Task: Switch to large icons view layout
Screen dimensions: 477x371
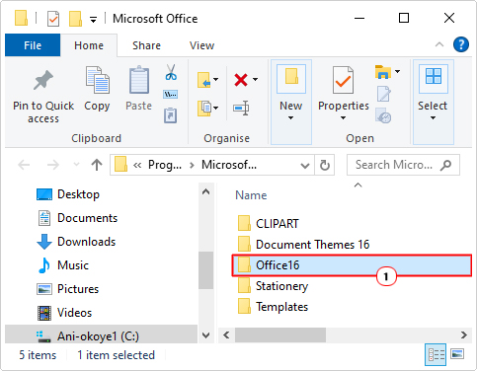Action: (457, 354)
